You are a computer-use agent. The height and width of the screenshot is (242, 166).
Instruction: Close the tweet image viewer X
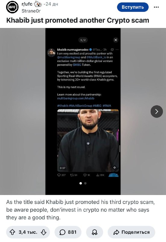116,40
